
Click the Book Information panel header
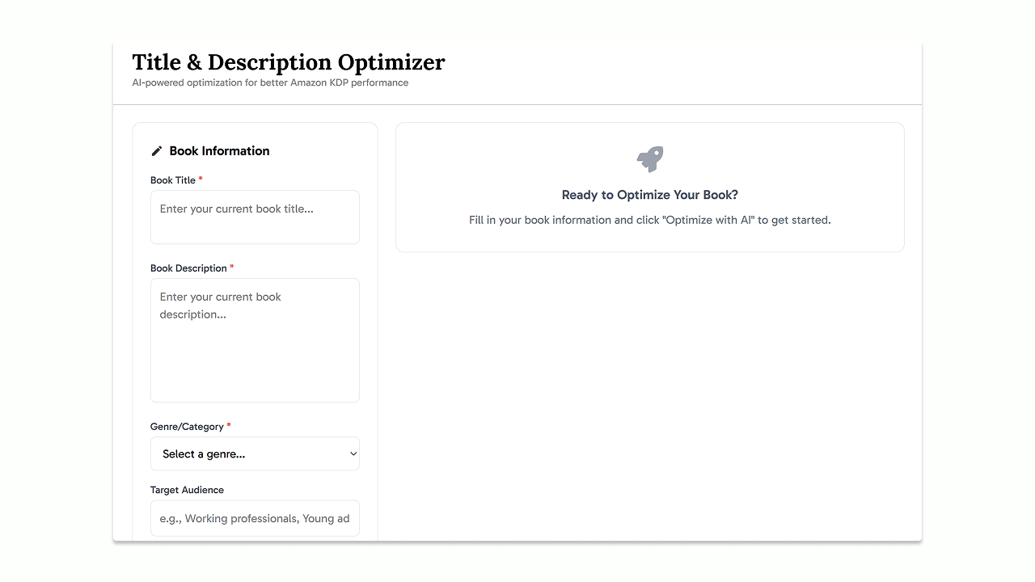pos(219,150)
